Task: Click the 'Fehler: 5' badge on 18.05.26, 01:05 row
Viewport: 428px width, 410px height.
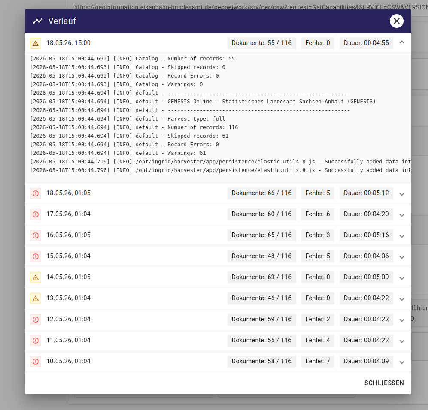Action: tap(317, 193)
